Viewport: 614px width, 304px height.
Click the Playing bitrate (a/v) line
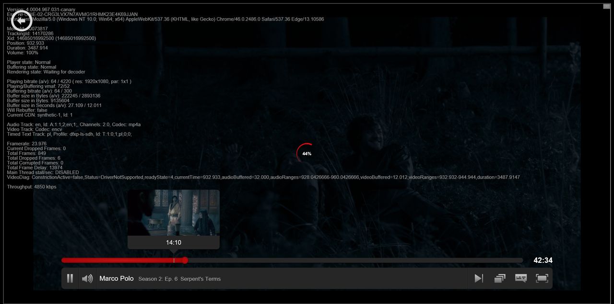pyautogui.click(x=69, y=81)
